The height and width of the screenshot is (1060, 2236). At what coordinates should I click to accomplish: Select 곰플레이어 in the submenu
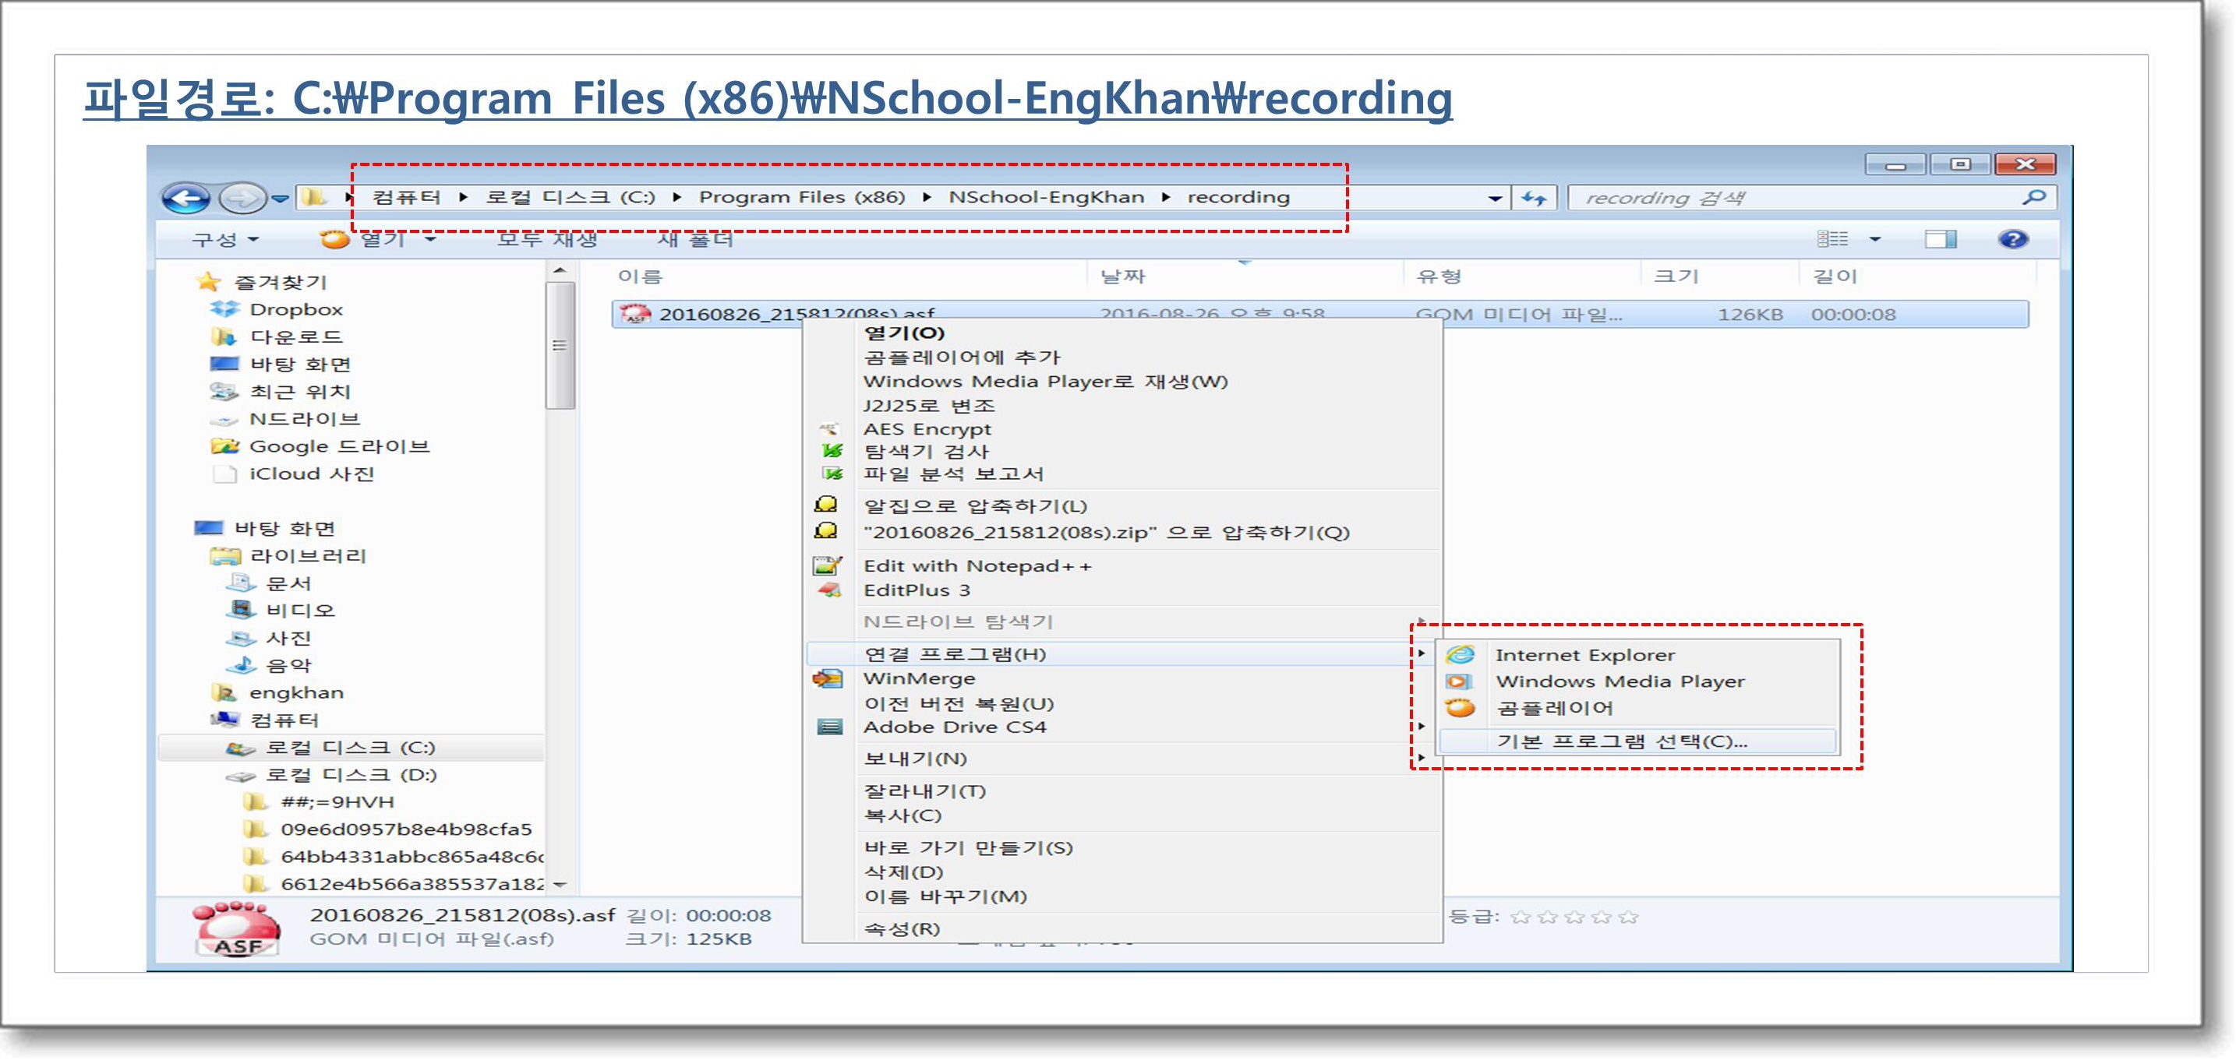point(1554,708)
